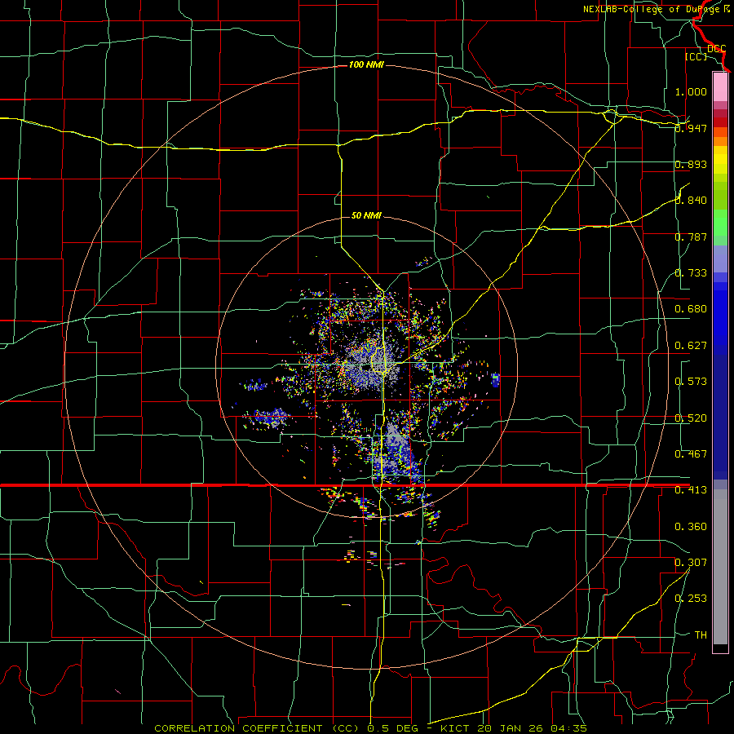Select the 0.573 legend value
734x734 pixels.
(691, 382)
